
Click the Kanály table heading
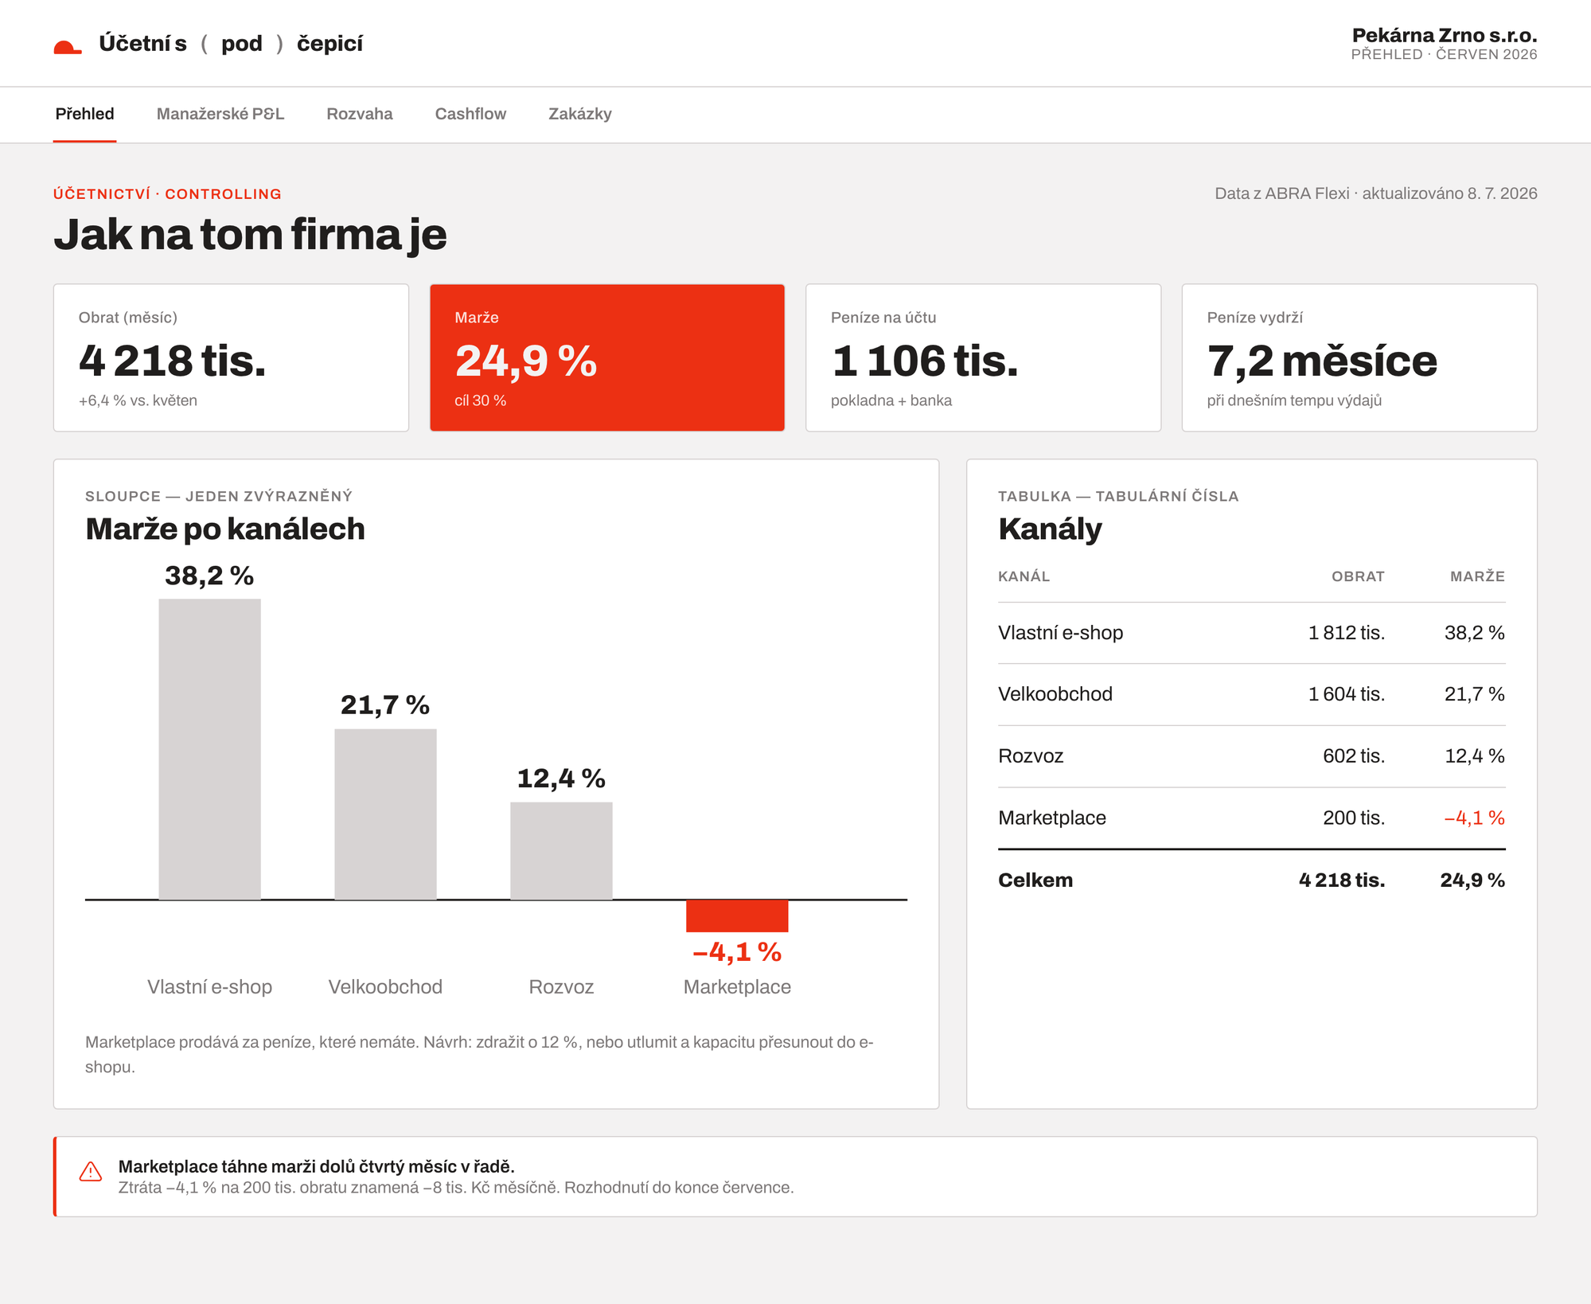pyautogui.click(x=1051, y=529)
